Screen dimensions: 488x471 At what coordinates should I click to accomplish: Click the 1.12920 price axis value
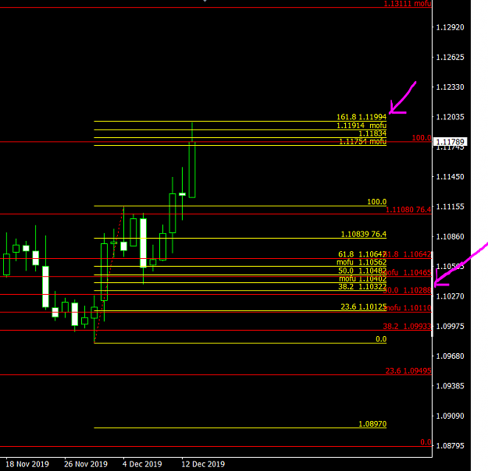tap(450, 27)
